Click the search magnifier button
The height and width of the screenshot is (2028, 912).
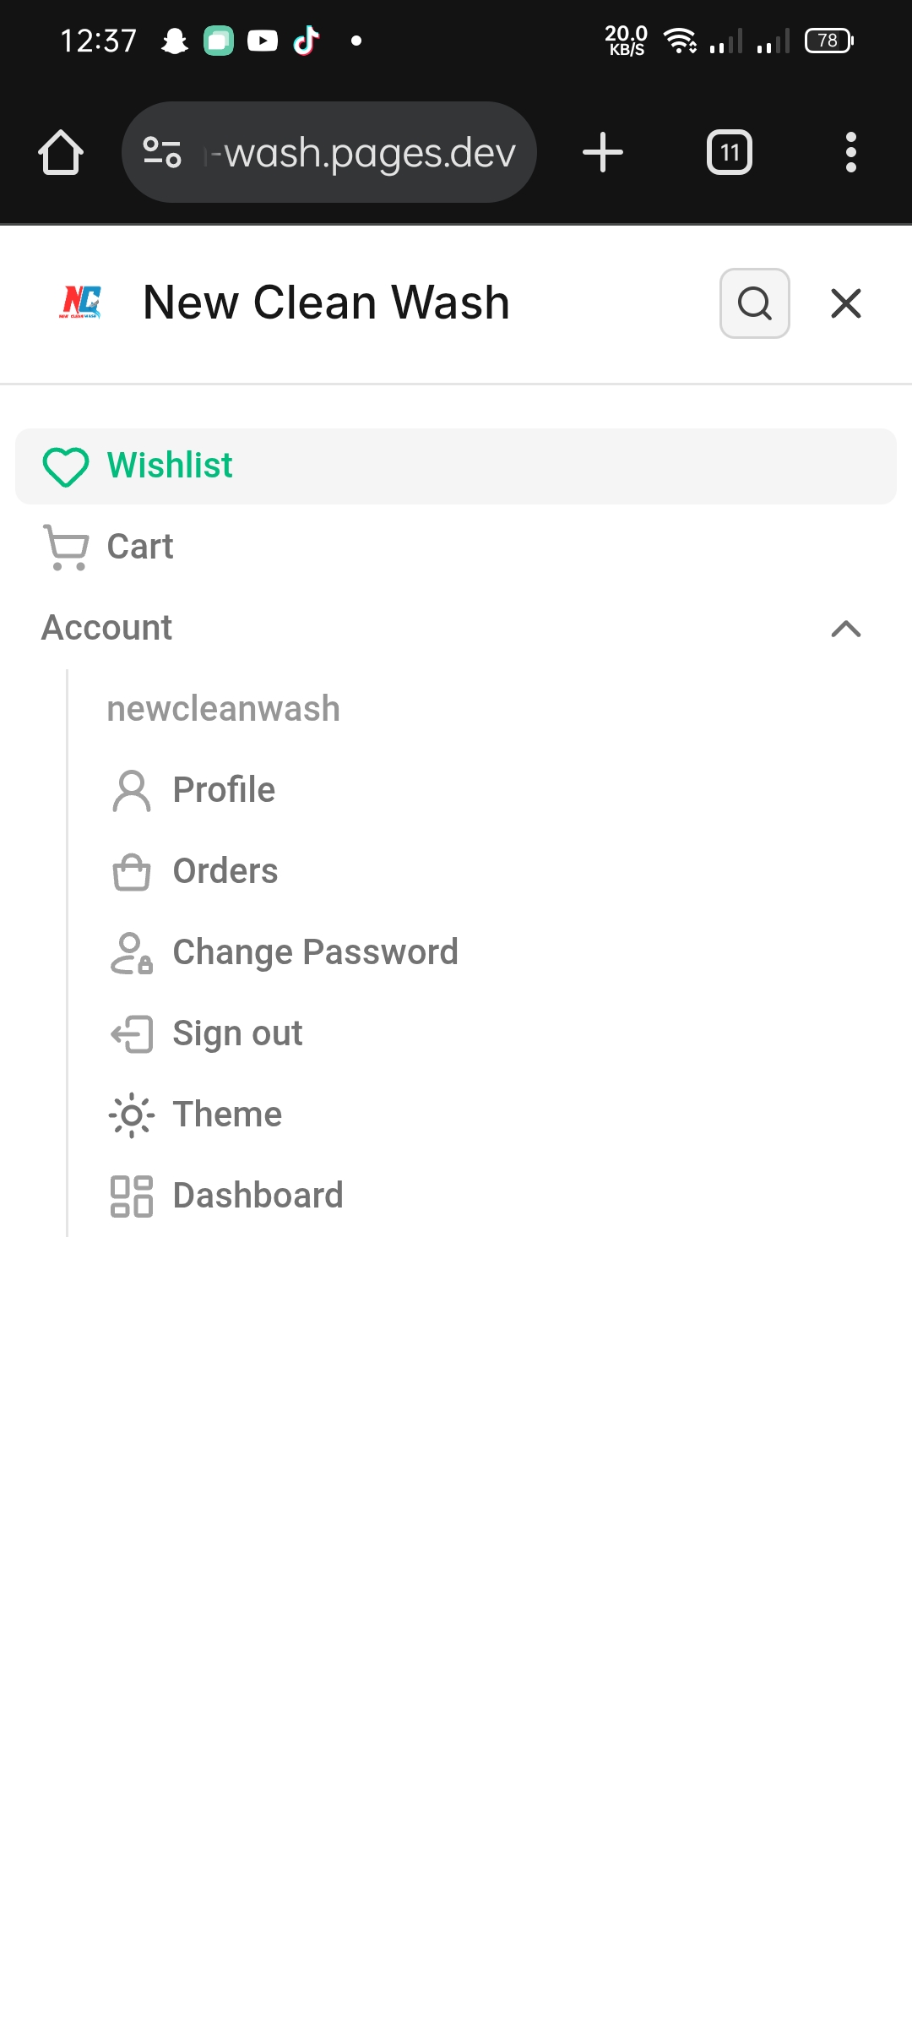coord(754,303)
